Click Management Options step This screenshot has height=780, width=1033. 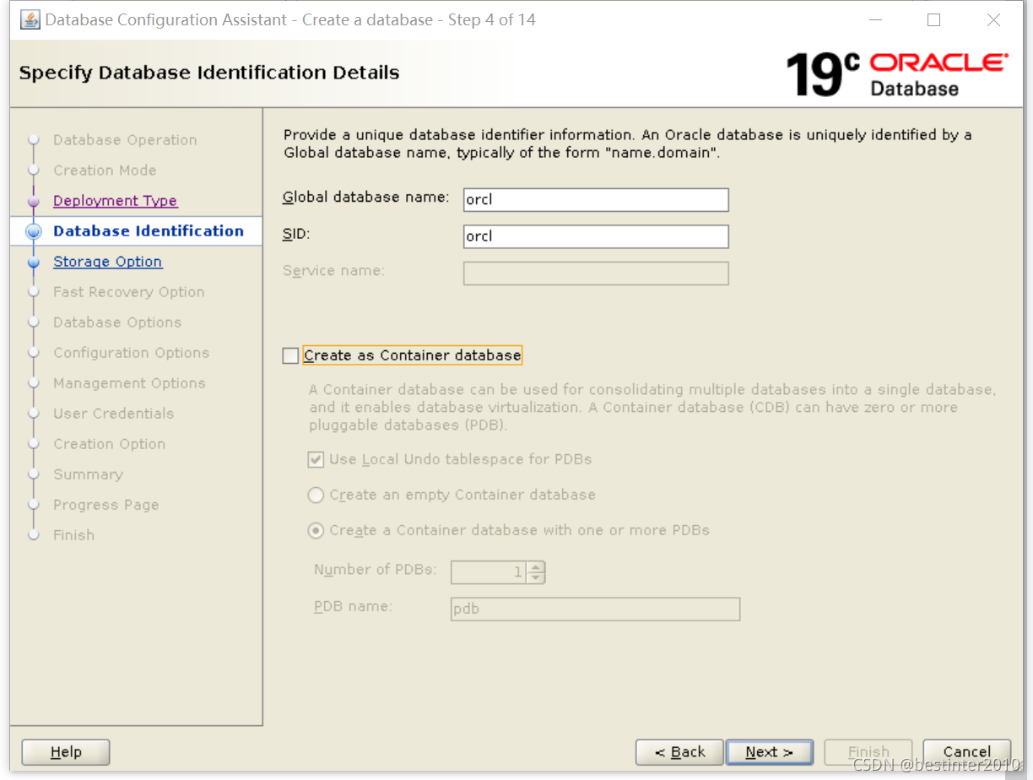[x=129, y=383]
